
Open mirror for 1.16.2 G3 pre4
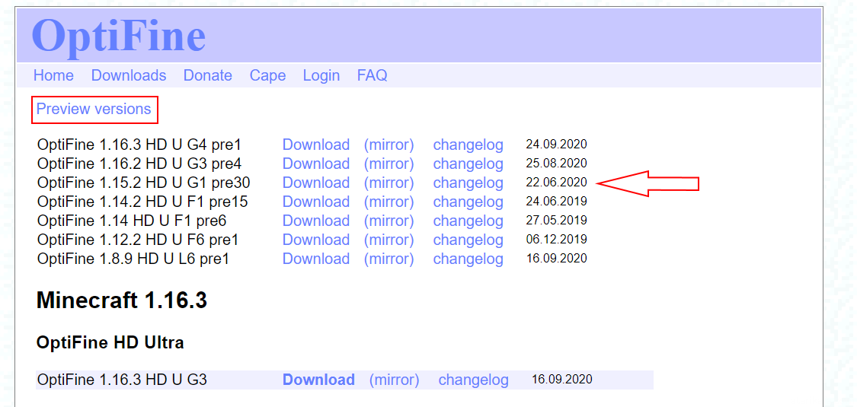click(389, 164)
